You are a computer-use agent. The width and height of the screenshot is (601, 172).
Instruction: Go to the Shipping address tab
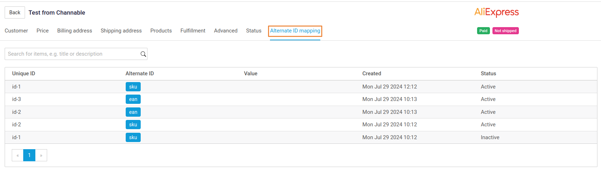pos(121,31)
